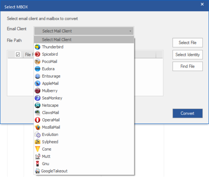
Task: Click the ClawsMail icon
Action: pyautogui.click(x=37, y=113)
